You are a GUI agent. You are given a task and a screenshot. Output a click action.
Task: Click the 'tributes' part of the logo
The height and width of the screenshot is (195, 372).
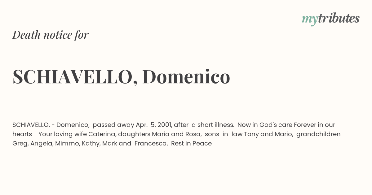coord(339,18)
